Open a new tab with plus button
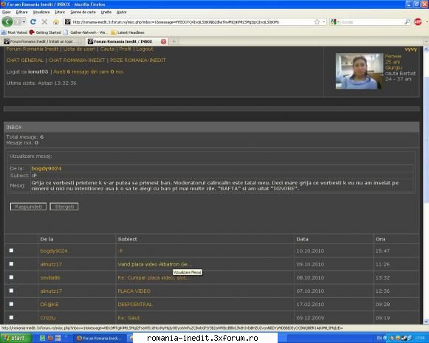This screenshot has width=429, height=343. click(x=174, y=41)
